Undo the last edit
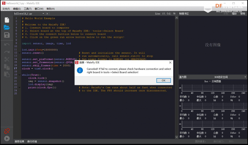The width and height of the screenshot is (248, 145). 7,44
